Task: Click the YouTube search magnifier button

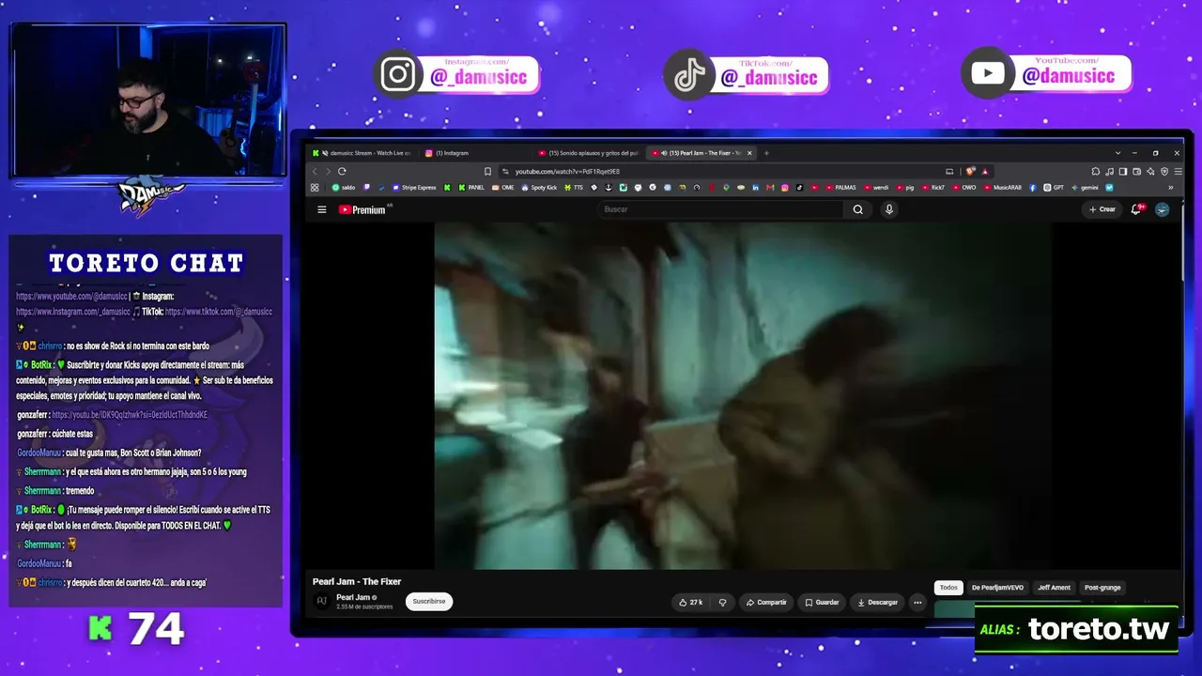Action: pos(857,209)
